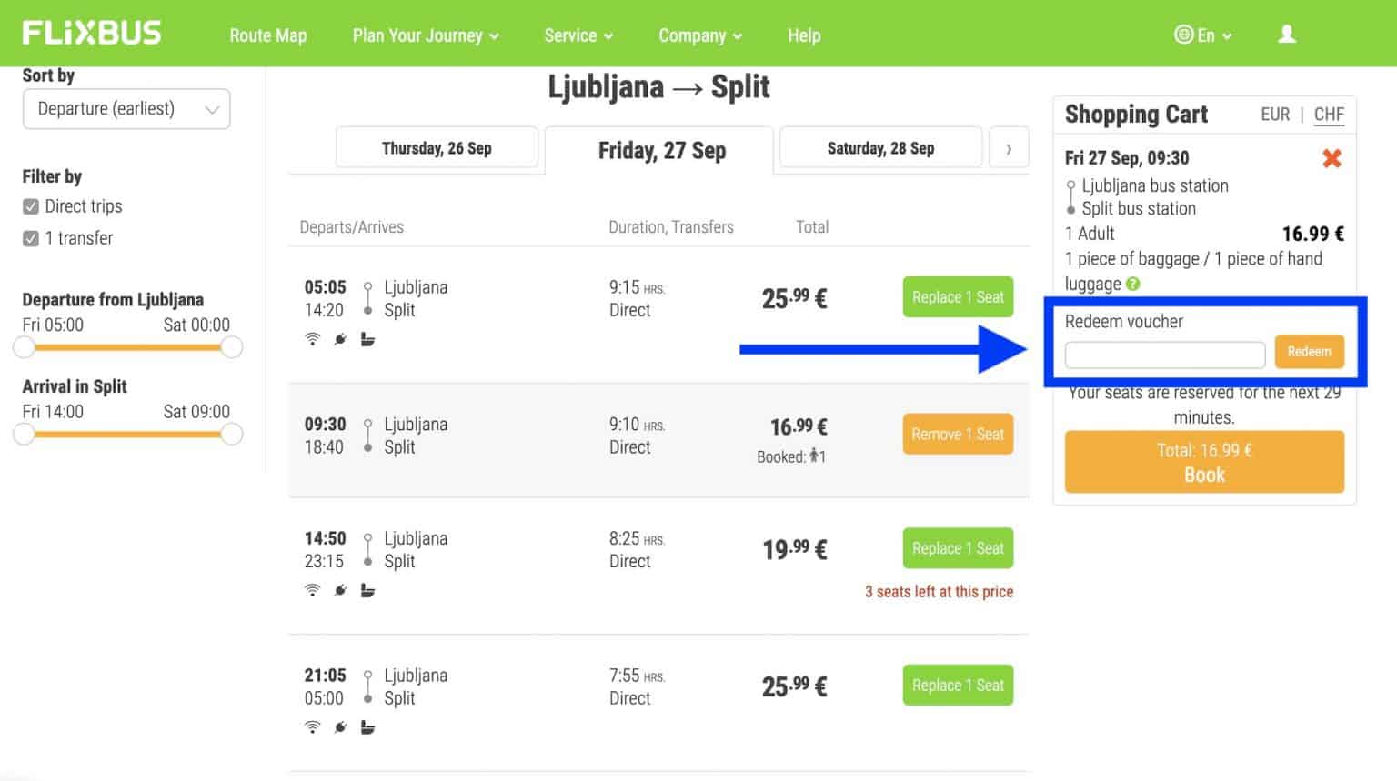Click the power outlet icon on the 14:50 trip

(x=340, y=589)
